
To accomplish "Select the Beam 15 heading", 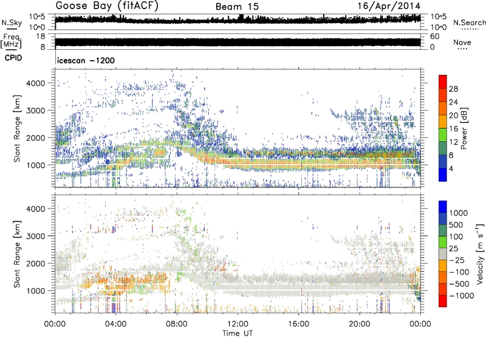I will 237,7.
